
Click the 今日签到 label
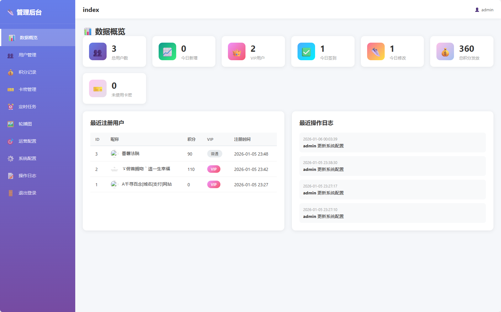point(328,58)
